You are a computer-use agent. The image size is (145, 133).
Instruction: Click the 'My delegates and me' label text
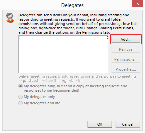click(x=42, y=103)
